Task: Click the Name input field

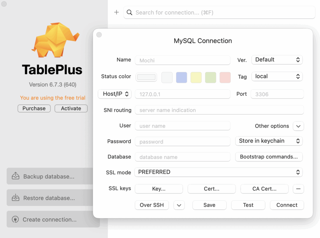Action: (x=182, y=60)
